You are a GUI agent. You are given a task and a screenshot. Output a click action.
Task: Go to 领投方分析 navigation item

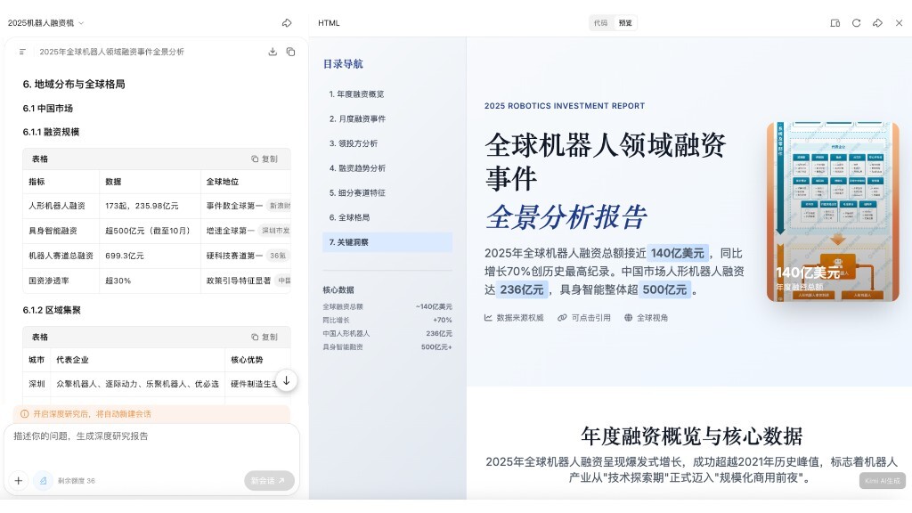pos(354,143)
